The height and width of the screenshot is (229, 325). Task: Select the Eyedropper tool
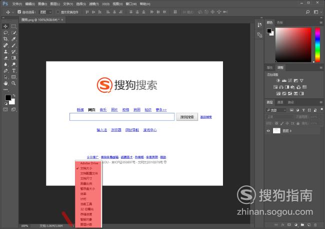pos(13,39)
